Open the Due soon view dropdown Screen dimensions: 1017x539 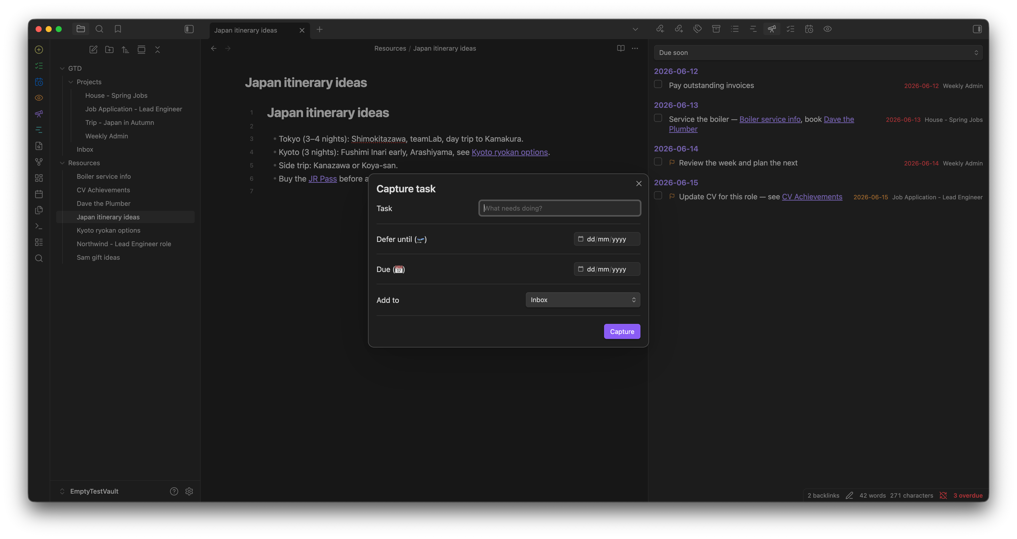click(818, 52)
